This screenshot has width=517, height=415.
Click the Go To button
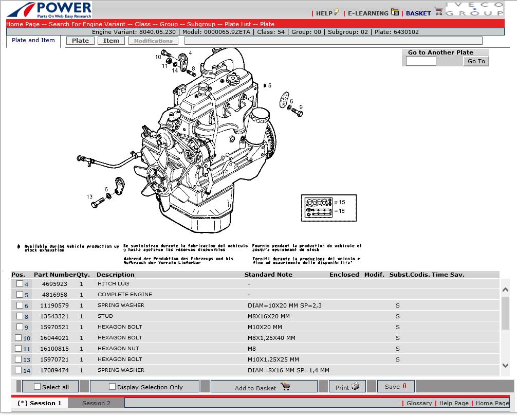[x=476, y=61]
